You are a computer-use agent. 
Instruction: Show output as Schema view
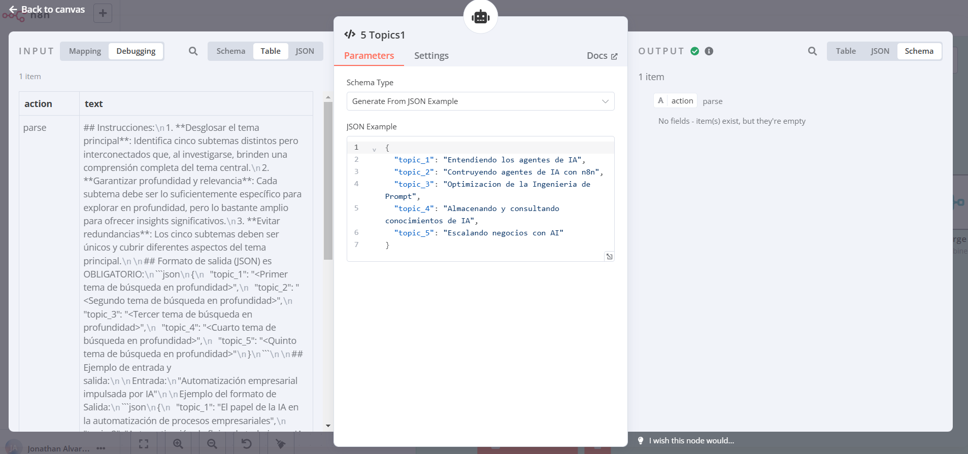919,51
